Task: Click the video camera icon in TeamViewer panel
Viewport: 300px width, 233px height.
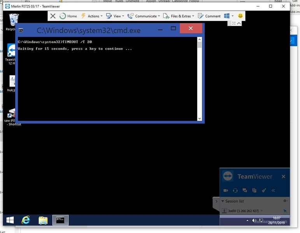Action: [x=226, y=190]
